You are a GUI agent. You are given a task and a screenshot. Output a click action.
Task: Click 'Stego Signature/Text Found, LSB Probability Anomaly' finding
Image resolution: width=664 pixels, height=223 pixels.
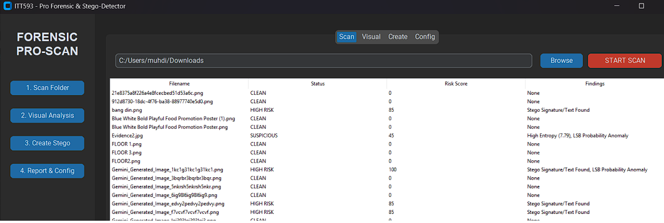[587, 170]
